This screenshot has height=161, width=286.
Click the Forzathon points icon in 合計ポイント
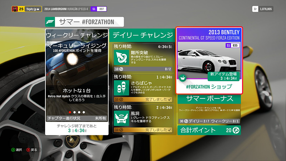[x=236, y=130]
